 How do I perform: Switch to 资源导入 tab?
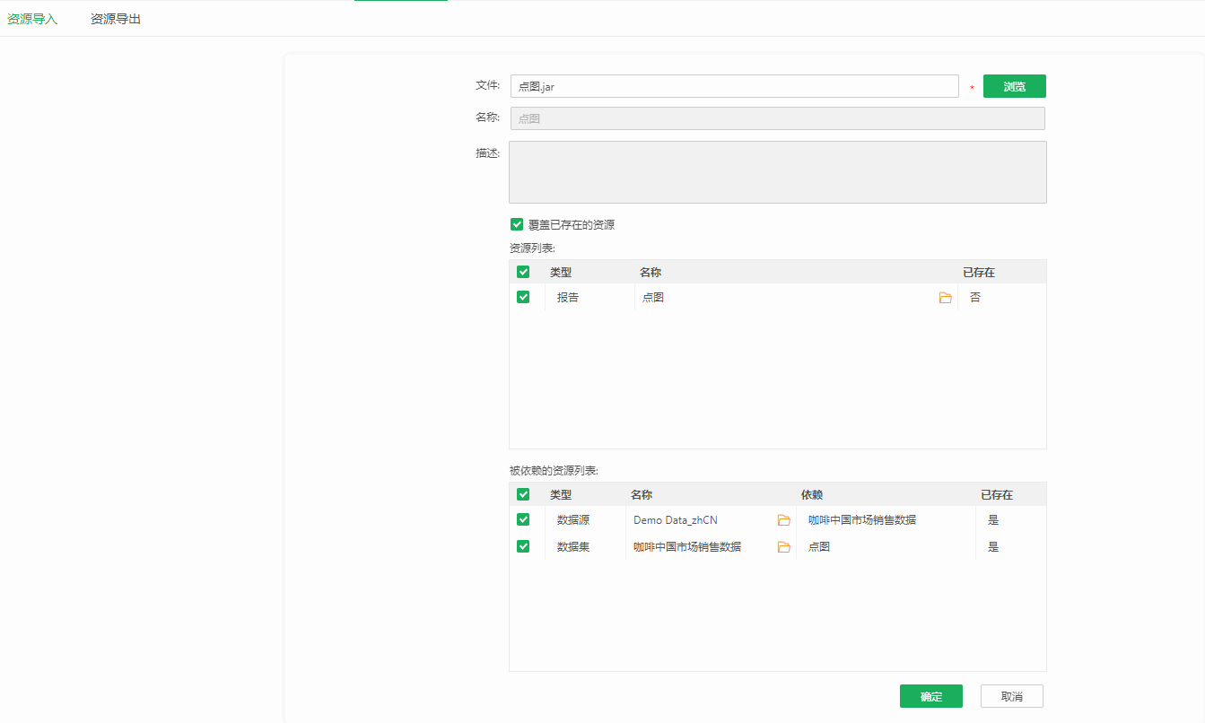click(32, 19)
